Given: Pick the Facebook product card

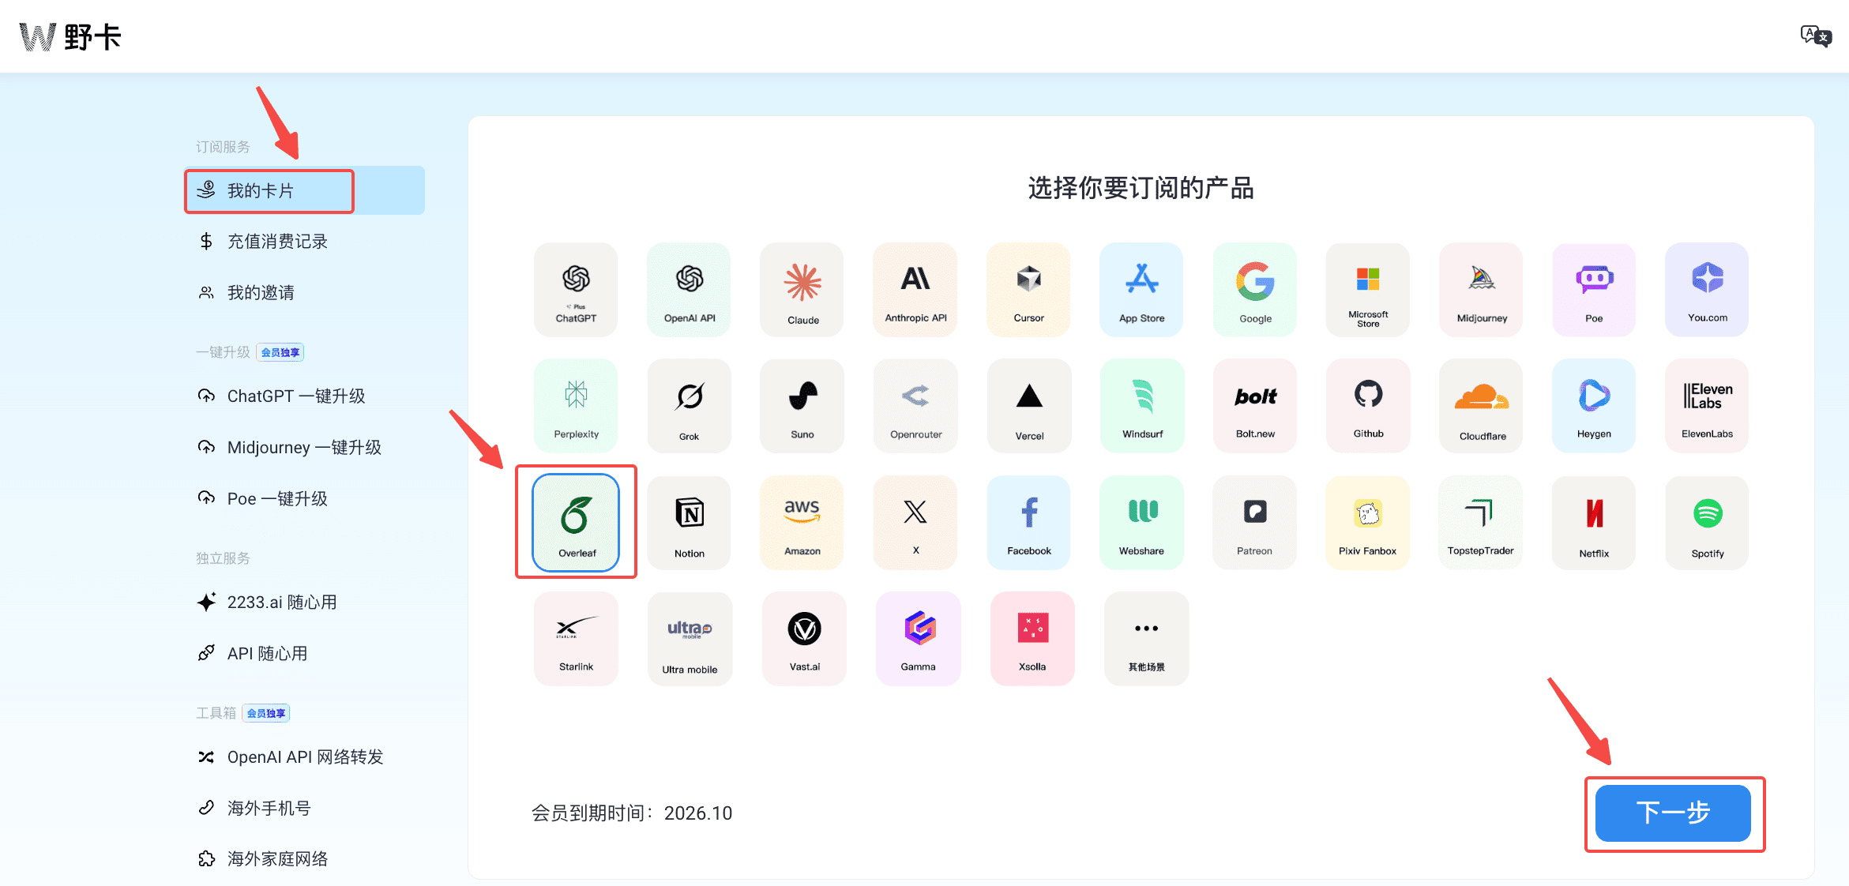Looking at the screenshot, I should click(x=1028, y=522).
